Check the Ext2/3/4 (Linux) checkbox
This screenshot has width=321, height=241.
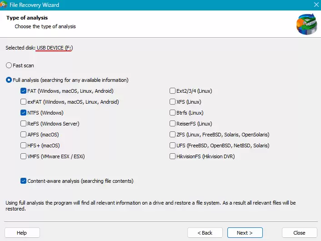click(173, 91)
